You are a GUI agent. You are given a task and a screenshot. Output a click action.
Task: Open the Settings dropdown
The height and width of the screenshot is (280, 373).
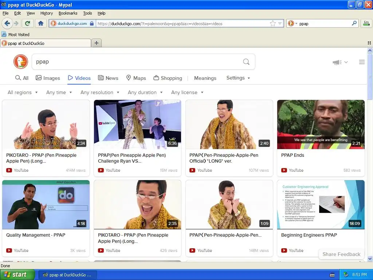[x=238, y=78]
